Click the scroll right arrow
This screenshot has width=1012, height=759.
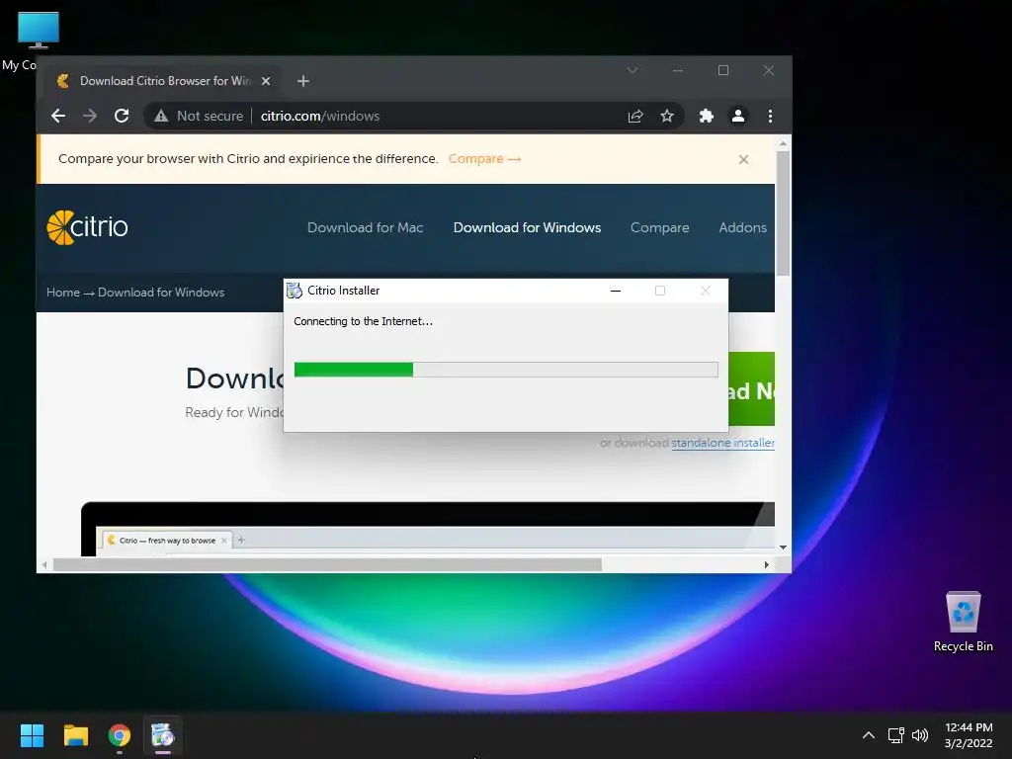[x=766, y=564]
